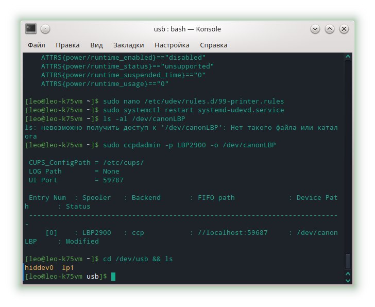Viewport: 375px width, 307px height.
Task: Open the Настройка menu
Action: pos(172,45)
